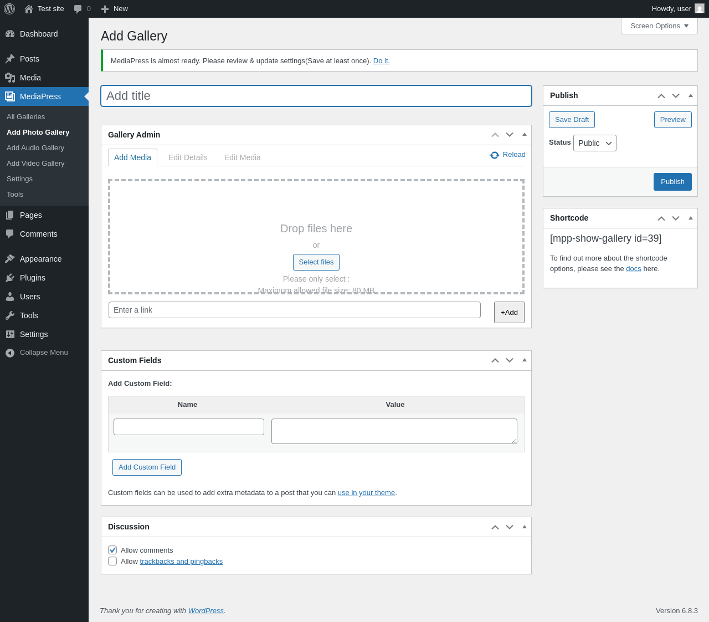The height and width of the screenshot is (622, 709).
Task: Open Plugins via its plug icon
Action: click(10, 278)
